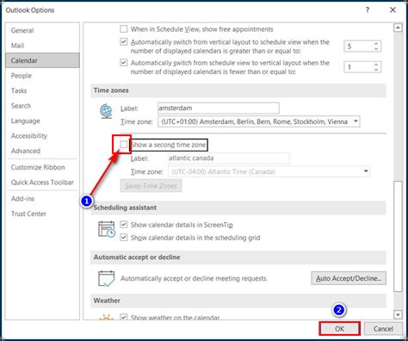Click the scrollbar down arrow
This screenshot has height=341, width=408.
click(398, 314)
